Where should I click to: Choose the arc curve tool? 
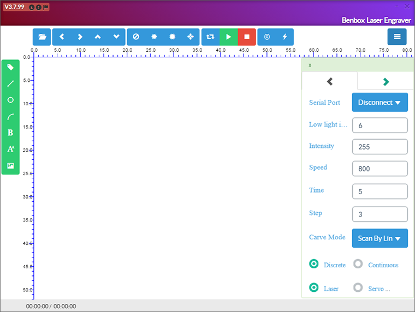tap(10, 116)
